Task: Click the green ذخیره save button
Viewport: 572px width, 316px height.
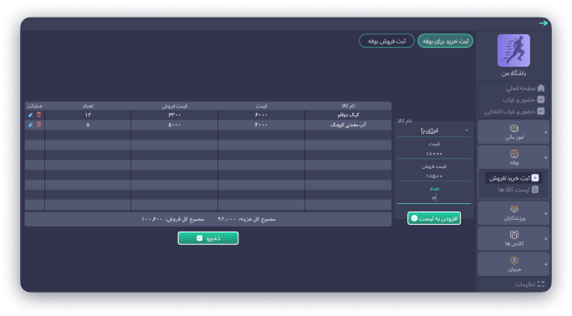Action: [208, 238]
